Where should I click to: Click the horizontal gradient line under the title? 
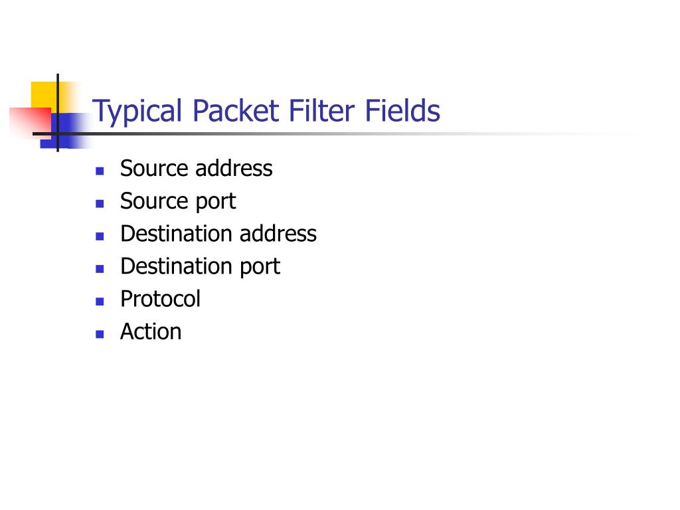303,133
